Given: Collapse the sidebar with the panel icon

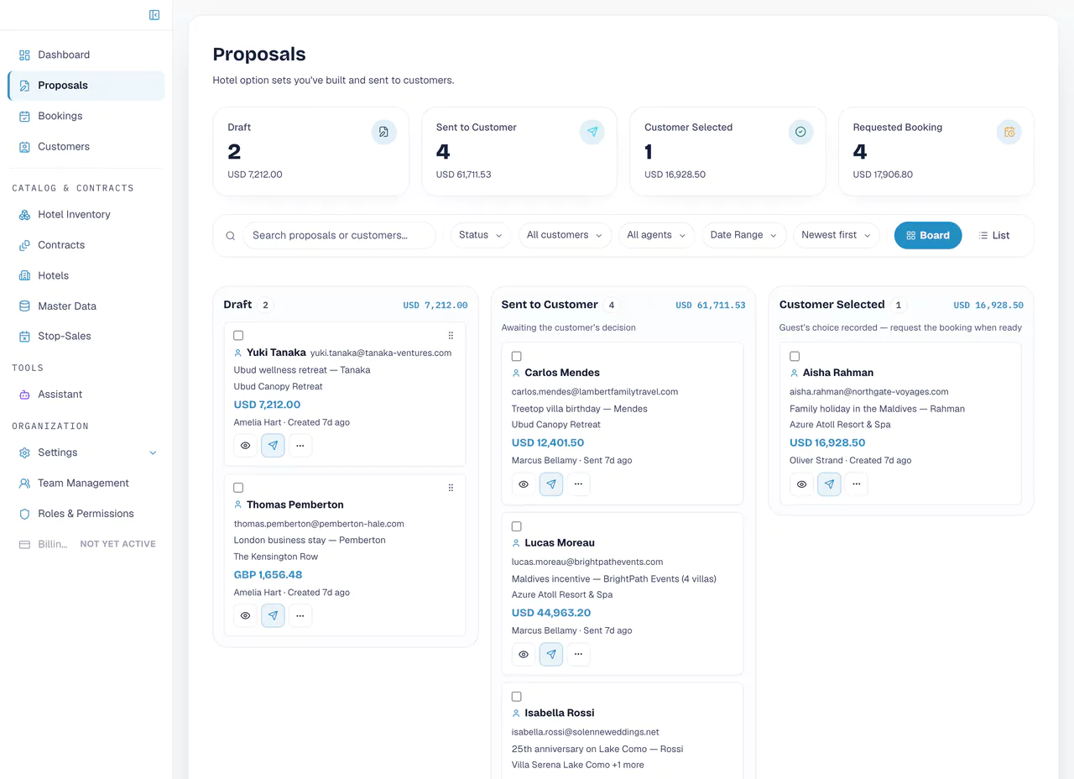Looking at the screenshot, I should point(154,14).
